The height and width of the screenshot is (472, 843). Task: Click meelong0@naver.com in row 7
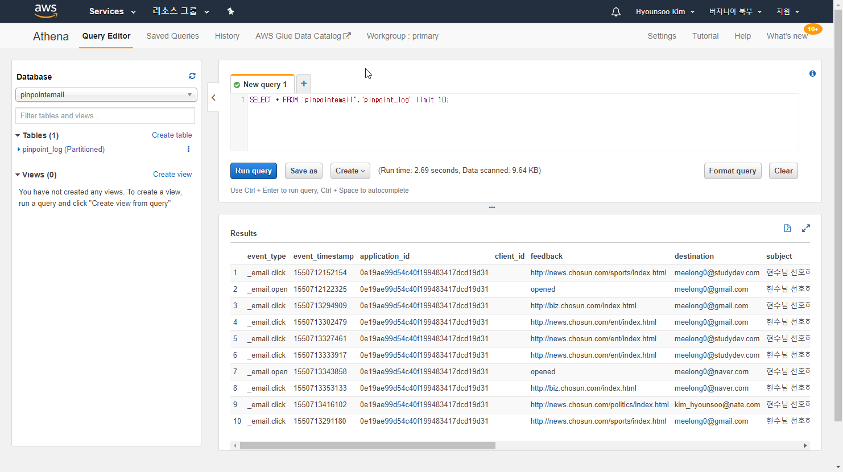712,371
